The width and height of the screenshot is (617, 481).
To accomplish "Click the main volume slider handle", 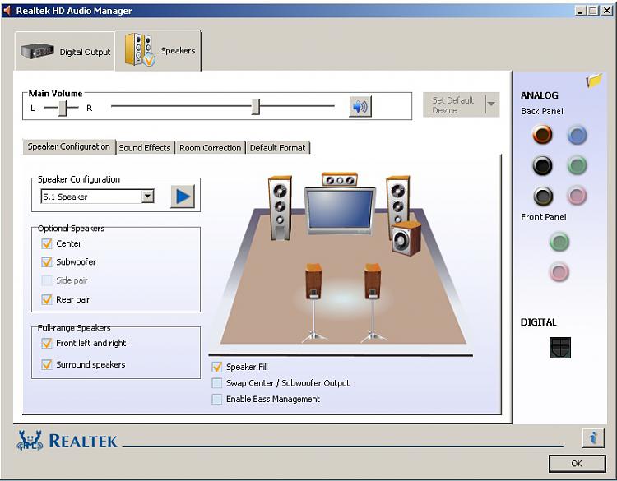I will [256, 107].
